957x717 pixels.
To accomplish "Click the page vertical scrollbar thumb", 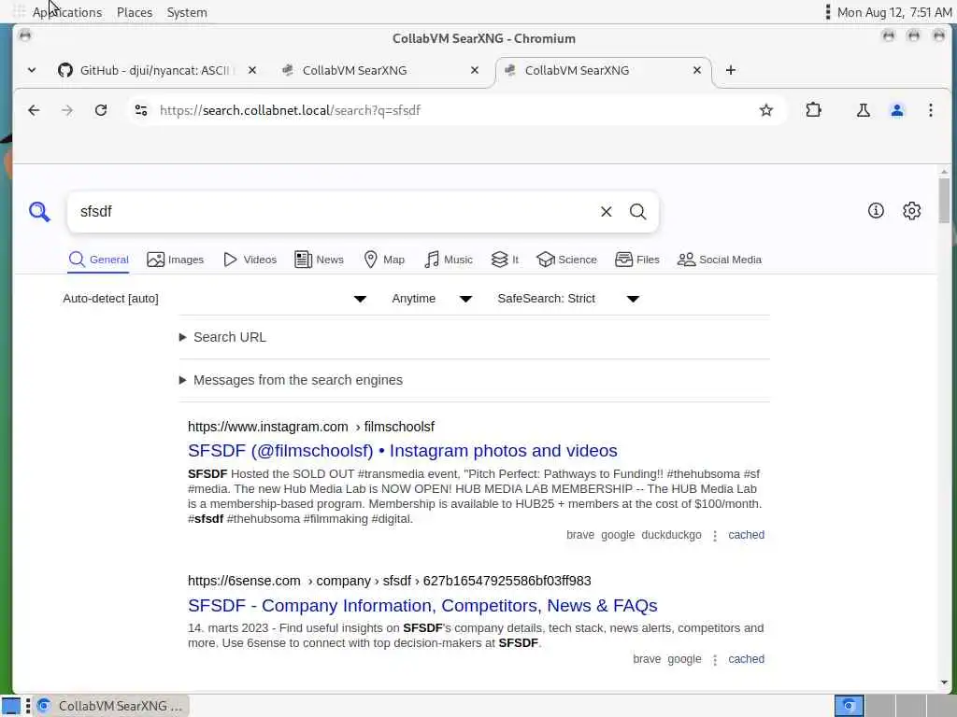I will (944, 202).
